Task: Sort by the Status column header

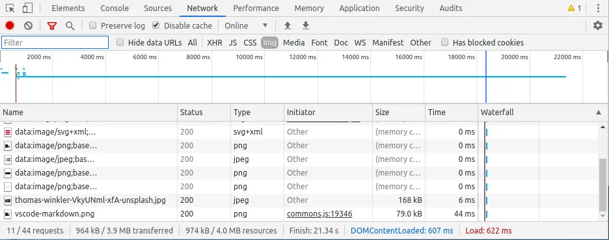Action: coord(204,113)
